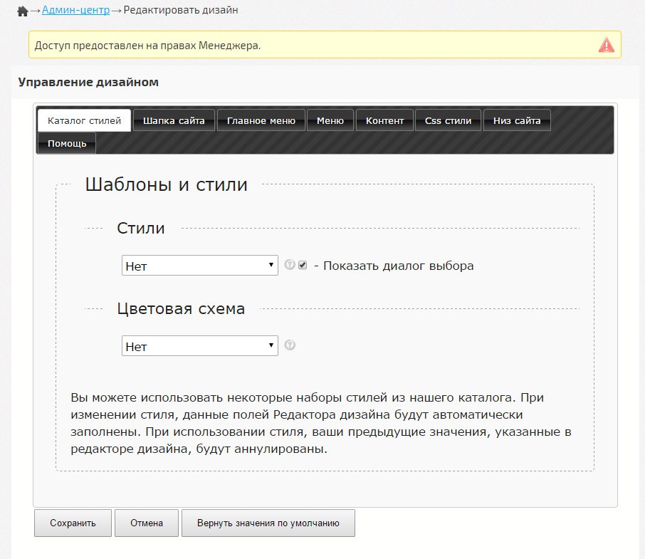The width and height of the screenshot is (645, 559).
Task: Click Вернуть значения по умолчанию button
Action: pos(268,523)
